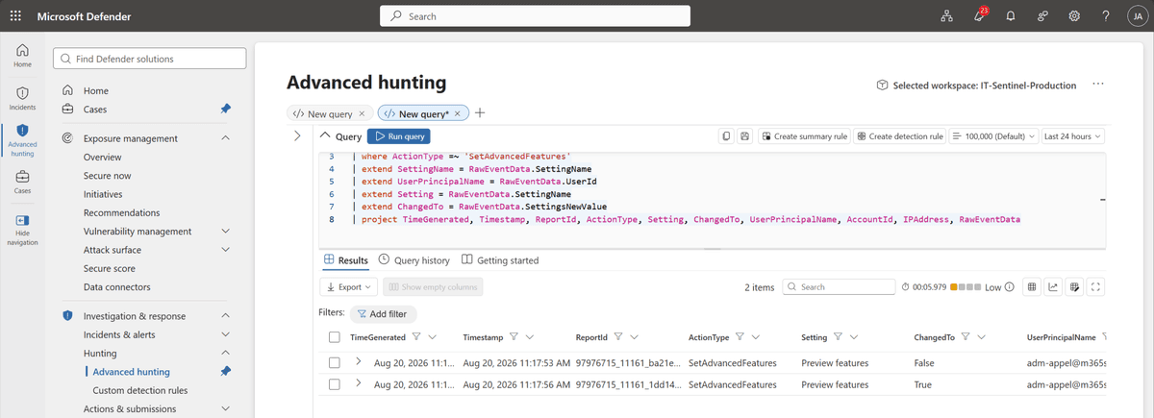
Task: Open the JA account avatar
Action: pos(1136,16)
